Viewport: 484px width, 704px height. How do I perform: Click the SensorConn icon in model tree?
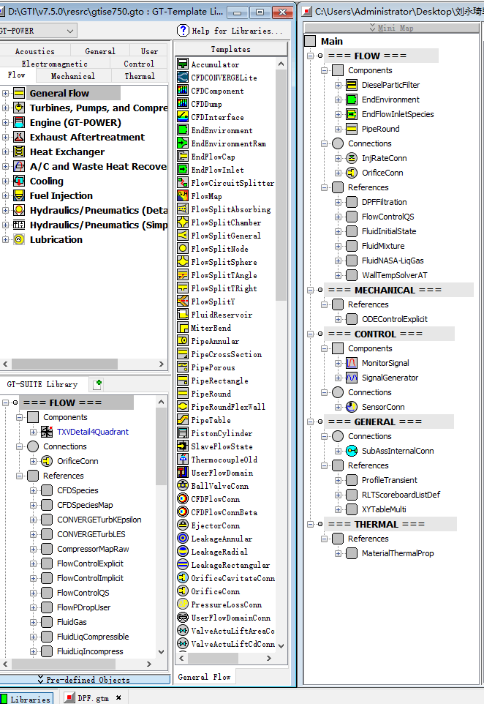coord(352,407)
